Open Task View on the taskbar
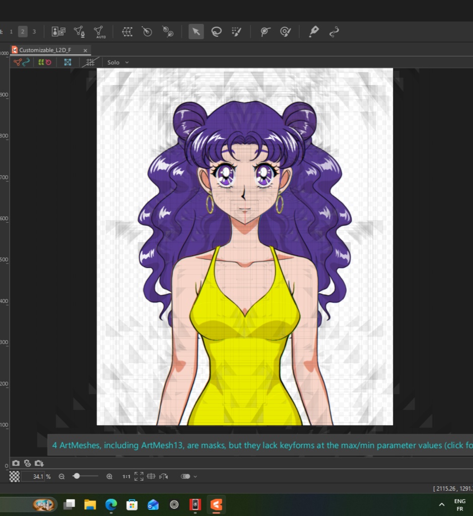 [70, 504]
